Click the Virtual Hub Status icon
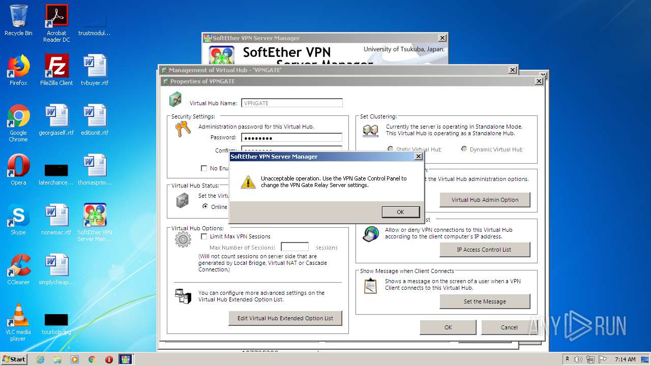This screenshot has height=366, width=651. pos(183,201)
